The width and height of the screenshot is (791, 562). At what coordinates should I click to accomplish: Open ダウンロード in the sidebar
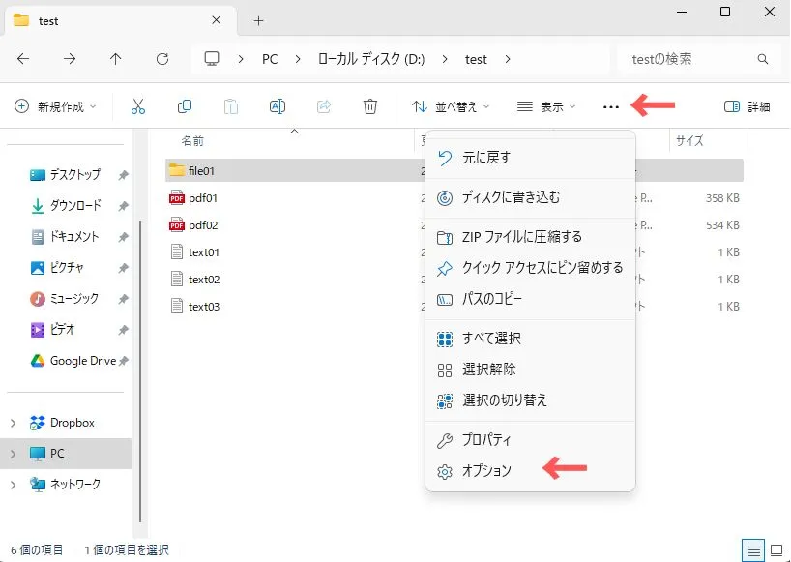click(x=74, y=206)
